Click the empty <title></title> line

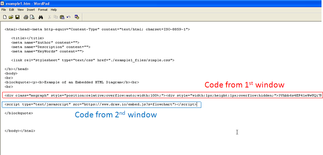(x=28, y=38)
